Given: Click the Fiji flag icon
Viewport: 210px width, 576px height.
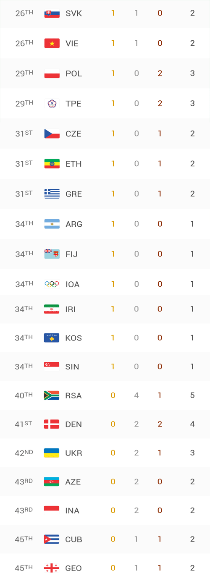Looking at the screenshot, I should [52, 254].
